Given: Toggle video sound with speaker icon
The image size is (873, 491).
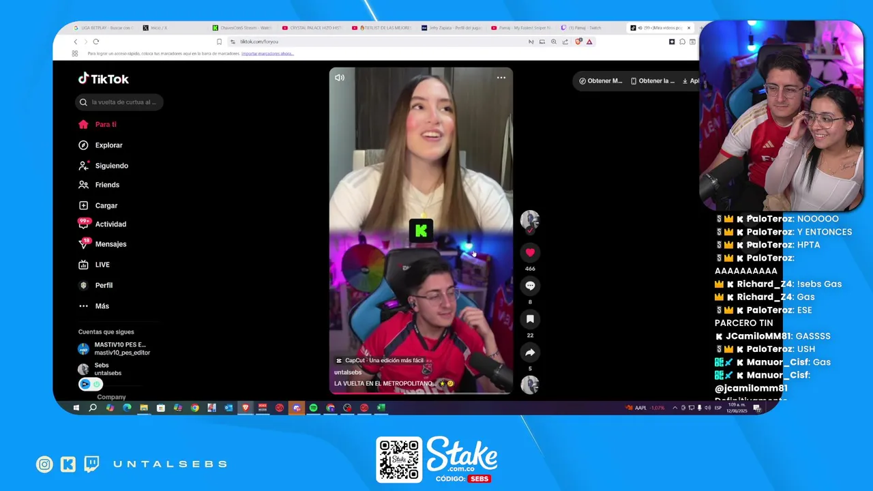Looking at the screenshot, I should click(340, 78).
